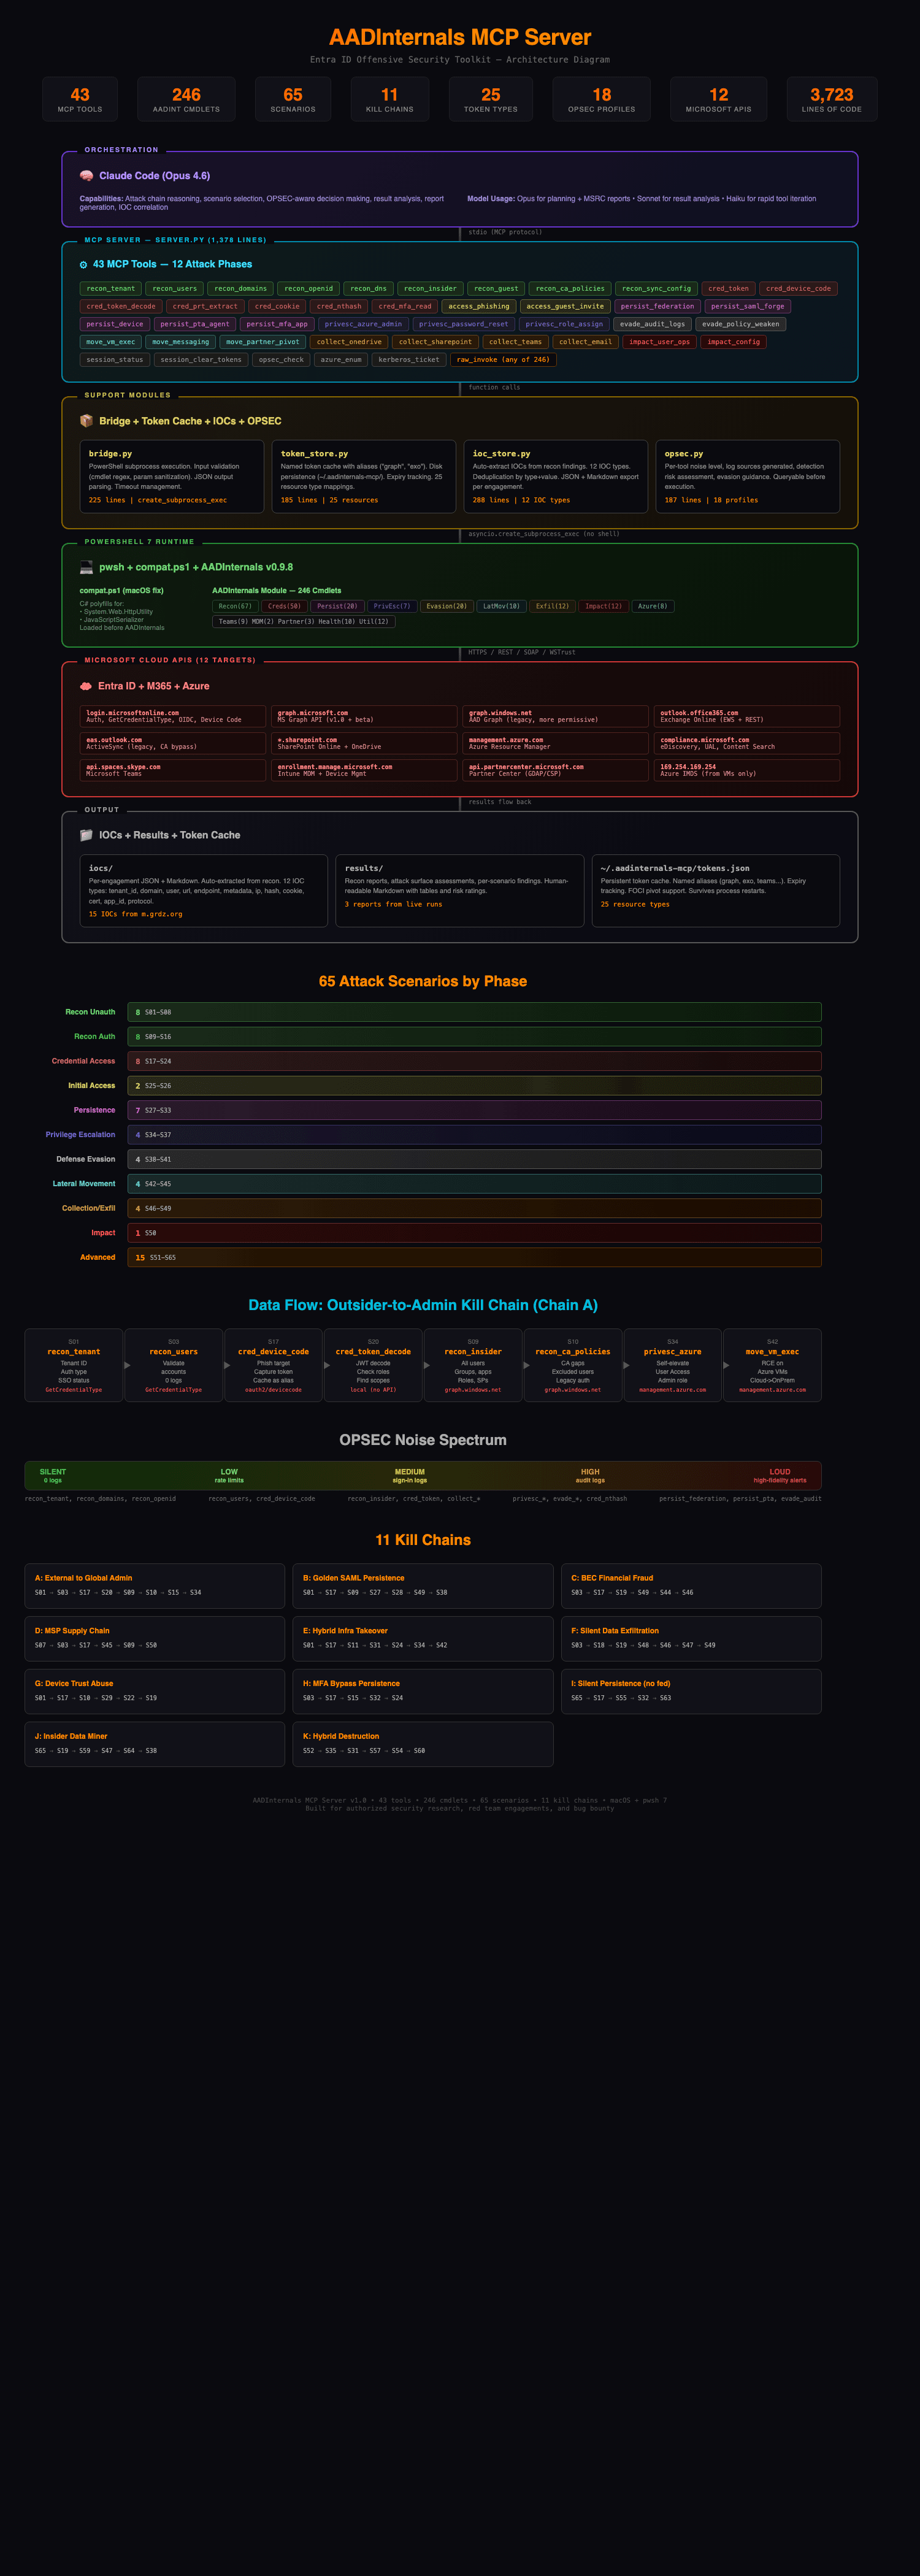This screenshot has height=2576, width=920.
Task: Click the Recon(67) cmdlet tag
Action: click(235, 606)
